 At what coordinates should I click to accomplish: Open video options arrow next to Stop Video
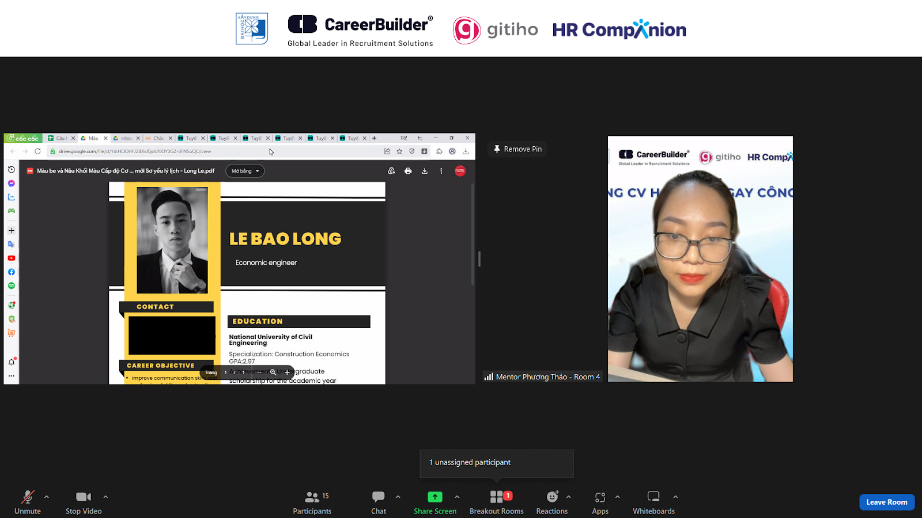[x=105, y=497]
